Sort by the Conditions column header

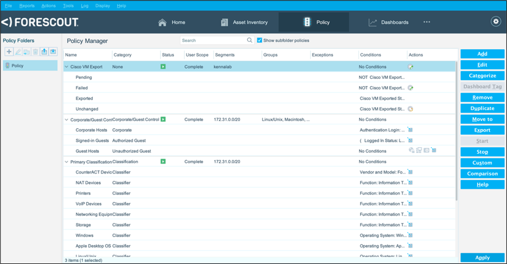click(x=382, y=55)
